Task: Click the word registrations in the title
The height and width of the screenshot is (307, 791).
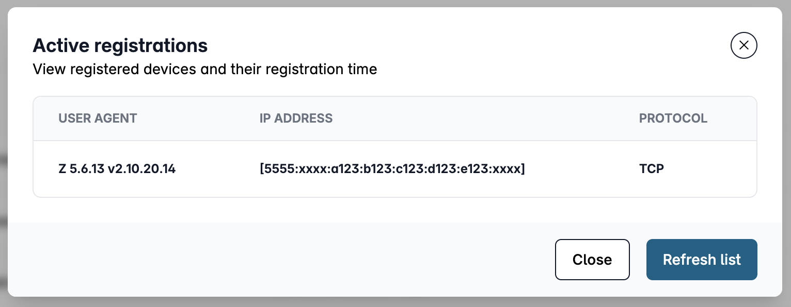Action: (x=151, y=46)
